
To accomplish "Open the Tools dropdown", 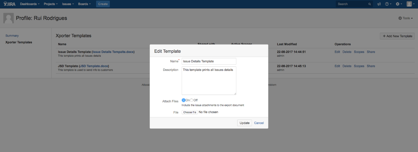I will 406,18.
